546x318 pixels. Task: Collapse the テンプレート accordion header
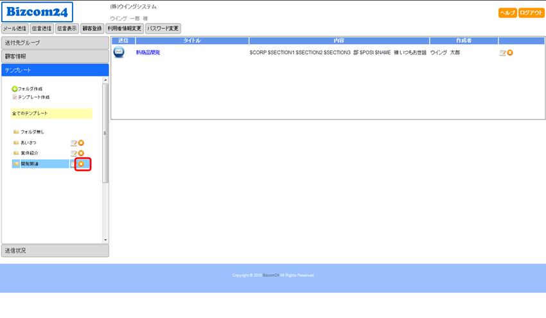pos(55,70)
